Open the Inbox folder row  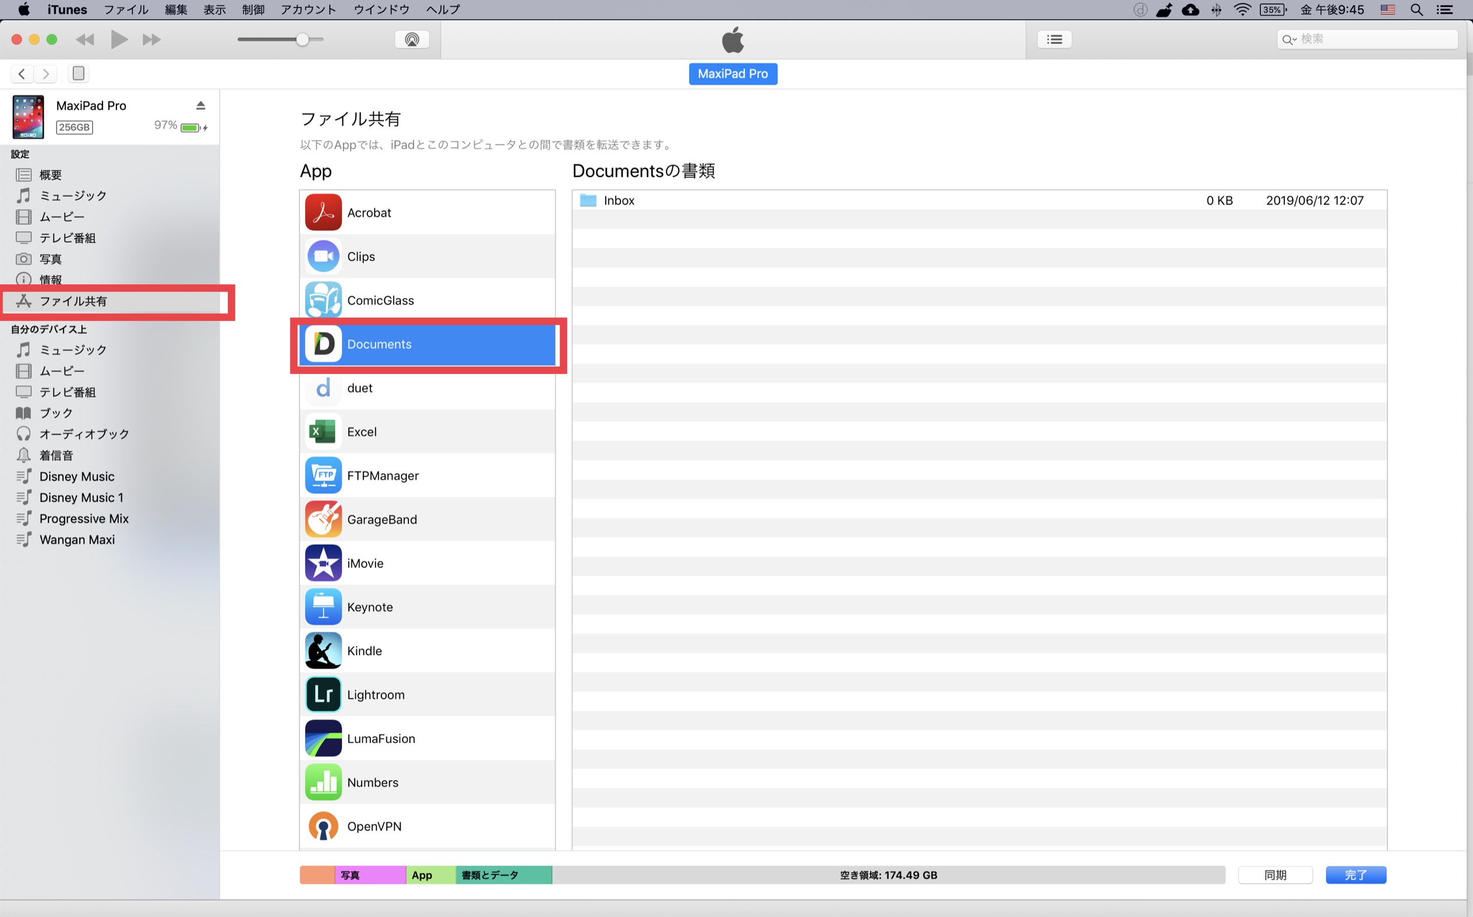pyautogui.click(x=619, y=201)
